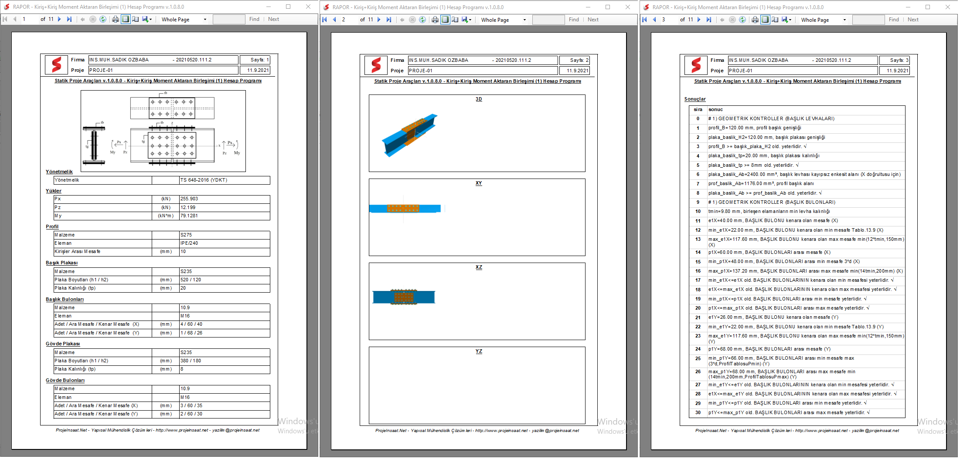Select the XZ view drawing on page 2
The width and height of the screenshot is (960, 459).
coord(404,297)
